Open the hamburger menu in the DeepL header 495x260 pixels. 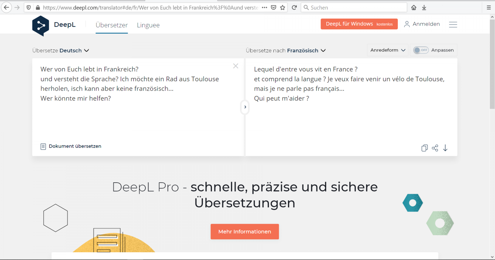tap(453, 24)
